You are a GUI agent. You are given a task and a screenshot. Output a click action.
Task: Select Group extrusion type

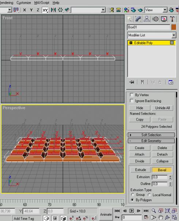coord(133,195)
